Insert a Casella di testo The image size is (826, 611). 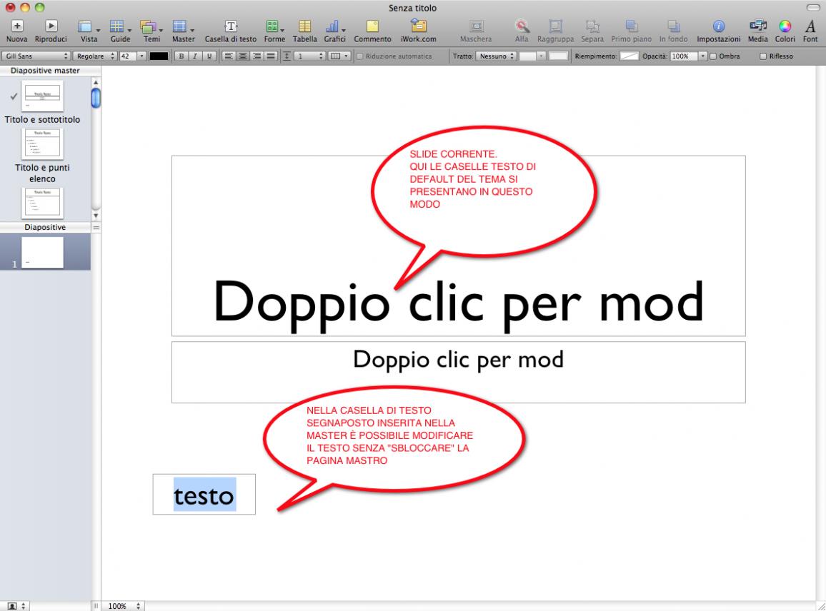[x=230, y=26]
